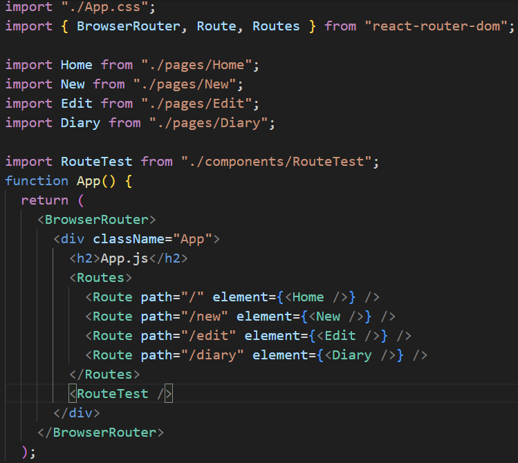Click Routes in the import braces
518x463 pixels.
pyautogui.click(x=276, y=26)
